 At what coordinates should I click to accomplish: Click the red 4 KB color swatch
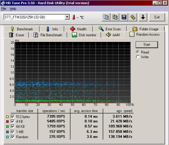[x=7, y=122]
